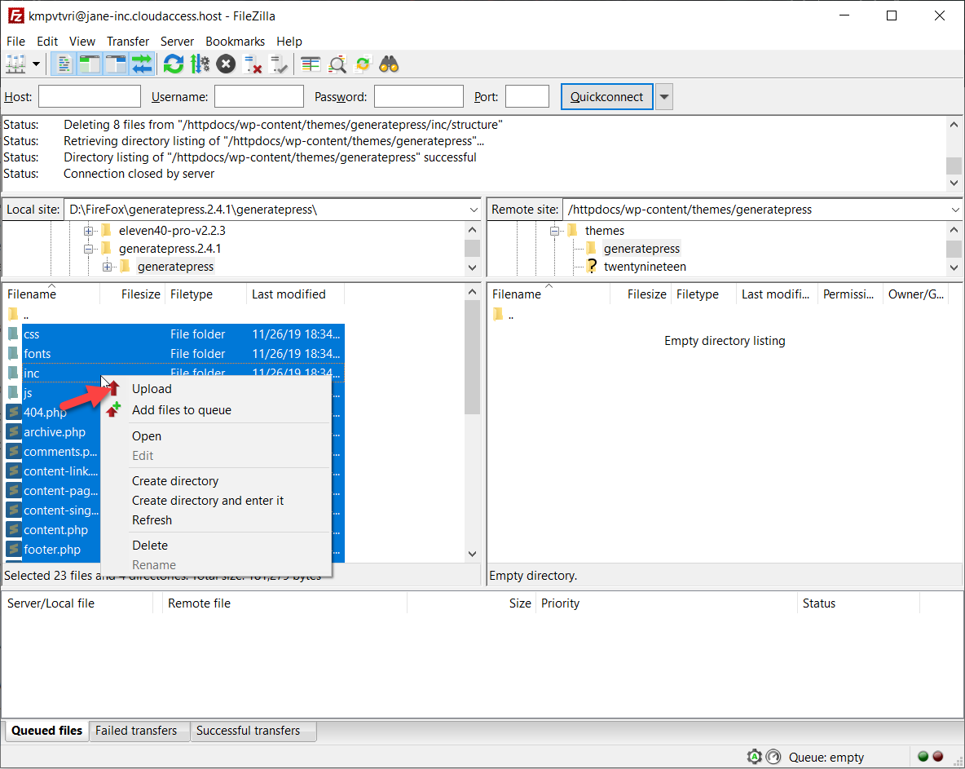Open the Bookmarks menu
This screenshot has height=769, width=965.
(235, 42)
